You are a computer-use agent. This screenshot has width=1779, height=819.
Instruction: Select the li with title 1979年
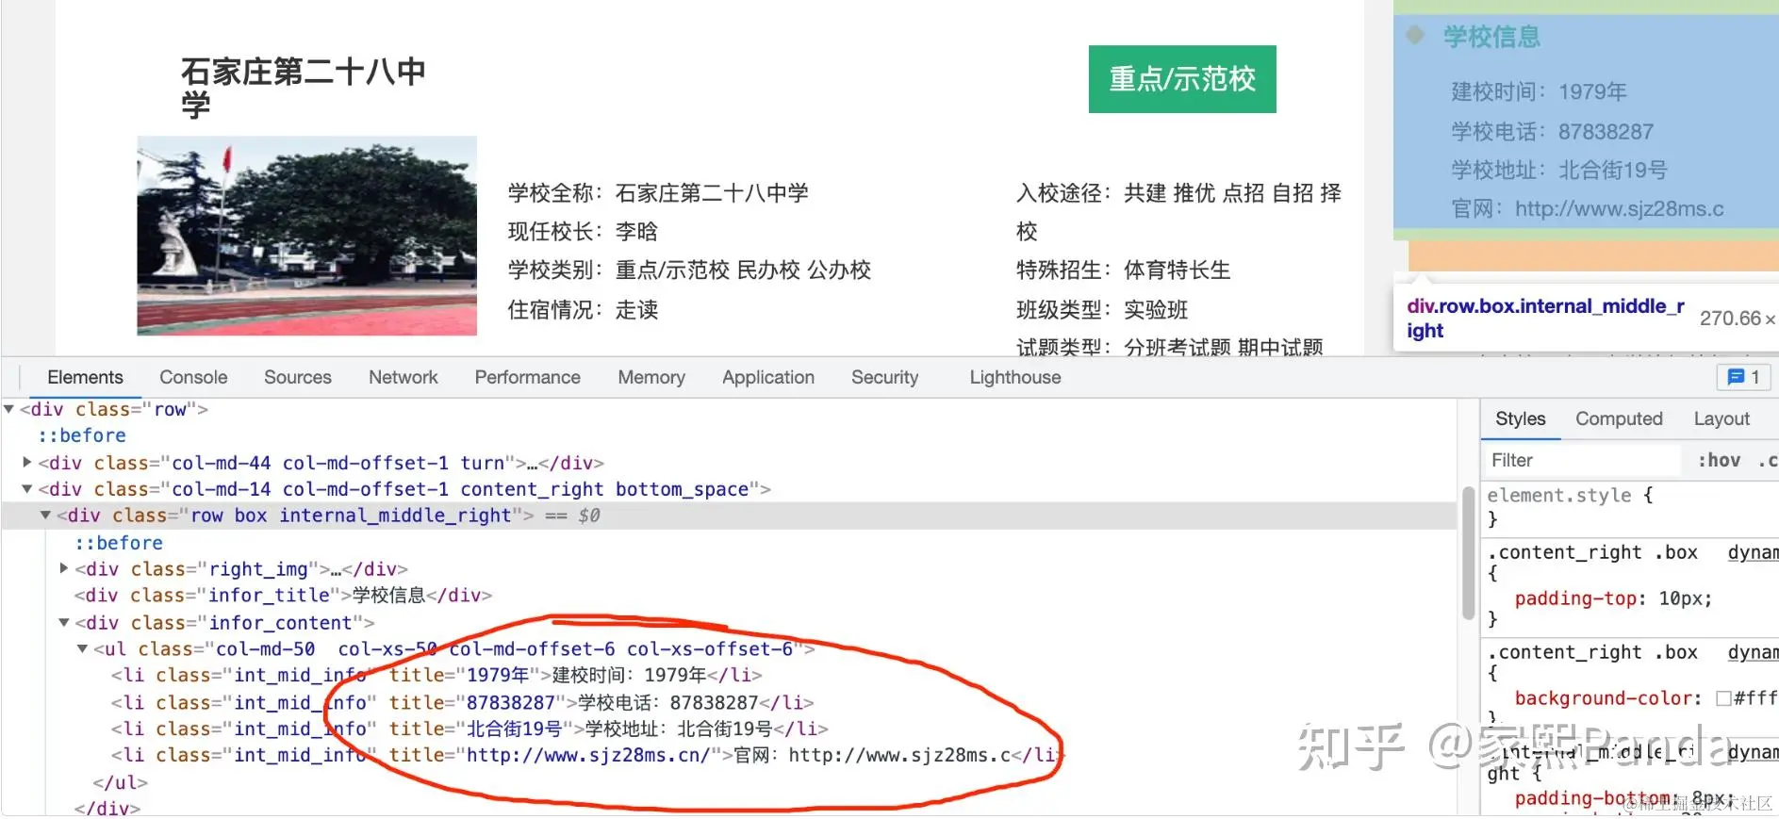(437, 675)
